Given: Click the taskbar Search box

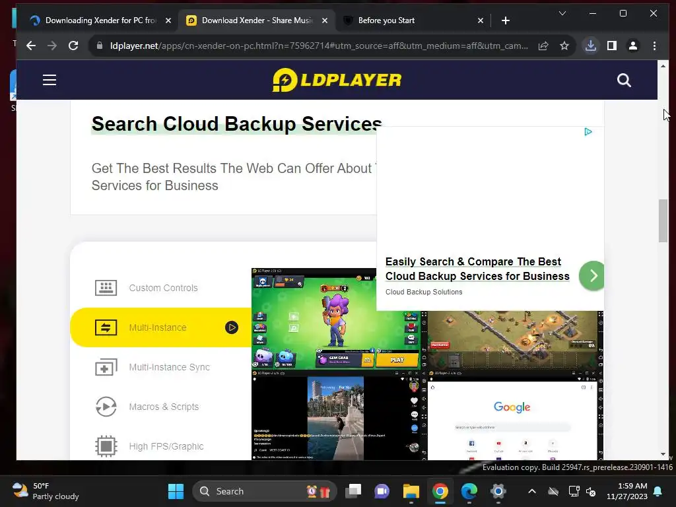Looking at the screenshot, I should 265,491.
